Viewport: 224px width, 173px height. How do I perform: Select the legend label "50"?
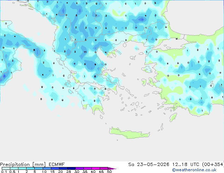pos(109,172)
